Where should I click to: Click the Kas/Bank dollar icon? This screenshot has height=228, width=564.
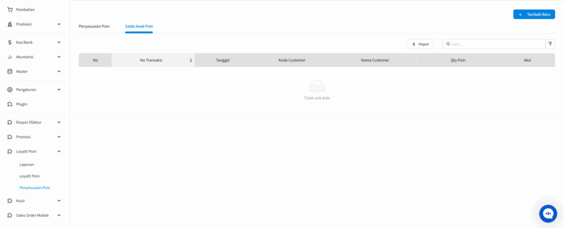point(10,42)
